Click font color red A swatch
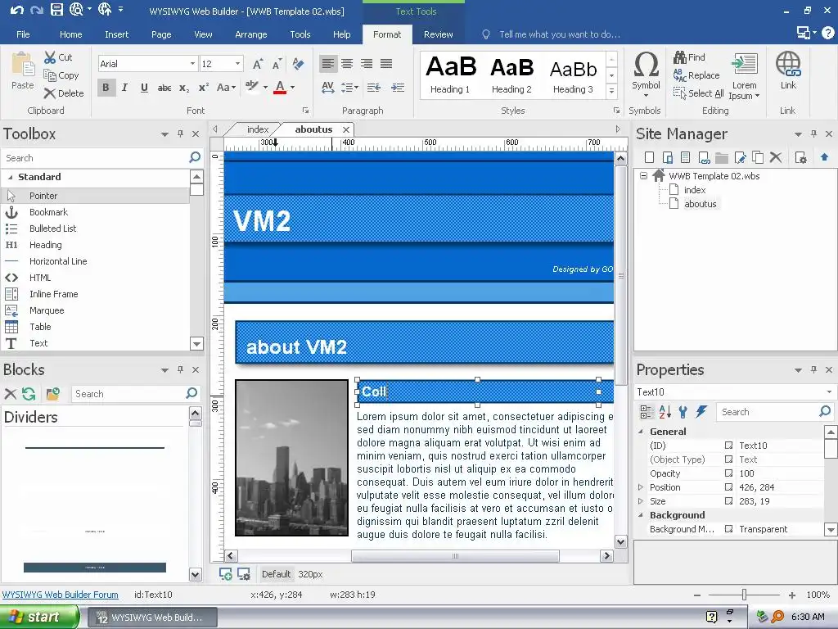The image size is (838, 629). click(x=280, y=87)
